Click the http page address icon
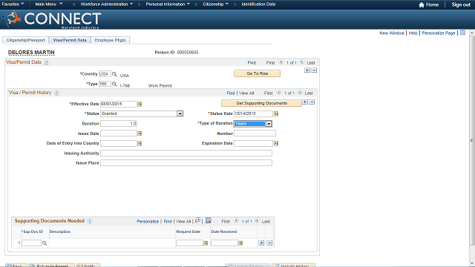The height and width of the screenshot is (267, 475). pos(462,33)
